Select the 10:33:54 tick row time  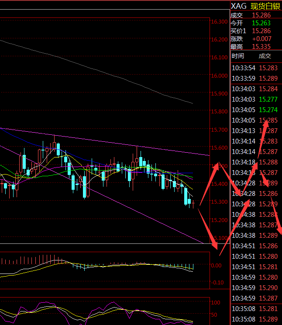click(x=244, y=68)
